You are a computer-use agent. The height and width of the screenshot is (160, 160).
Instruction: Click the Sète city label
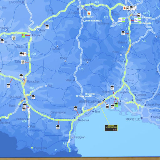coord(97,112)
